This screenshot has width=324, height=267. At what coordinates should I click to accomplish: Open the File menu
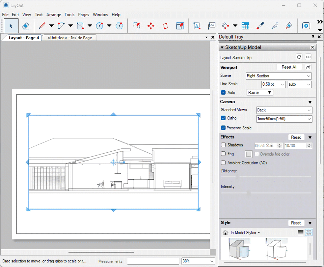point(5,15)
